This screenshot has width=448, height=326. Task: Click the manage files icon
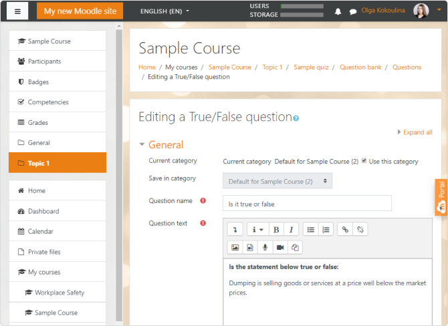click(x=295, y=247)
